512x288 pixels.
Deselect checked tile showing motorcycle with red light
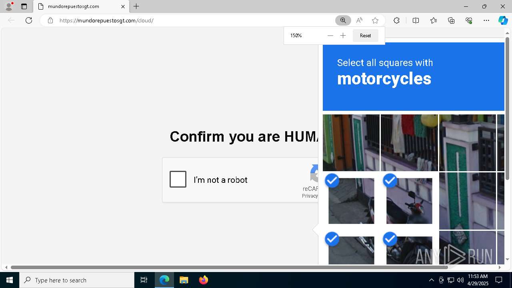(x=409, y=201)
